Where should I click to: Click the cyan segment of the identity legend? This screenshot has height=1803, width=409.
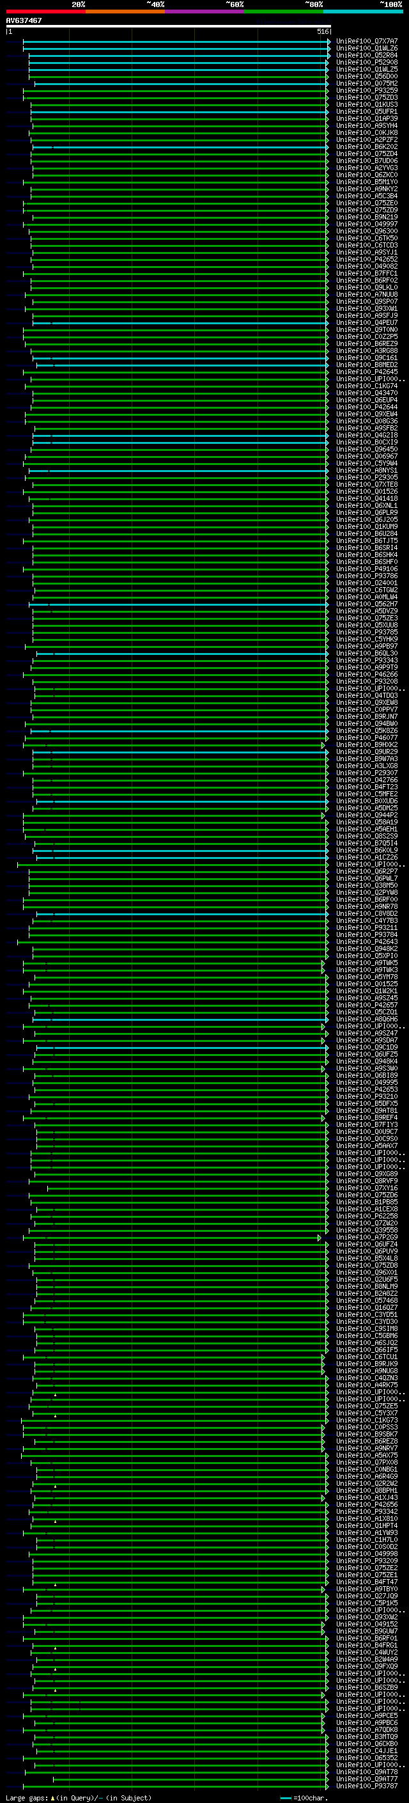363,12
